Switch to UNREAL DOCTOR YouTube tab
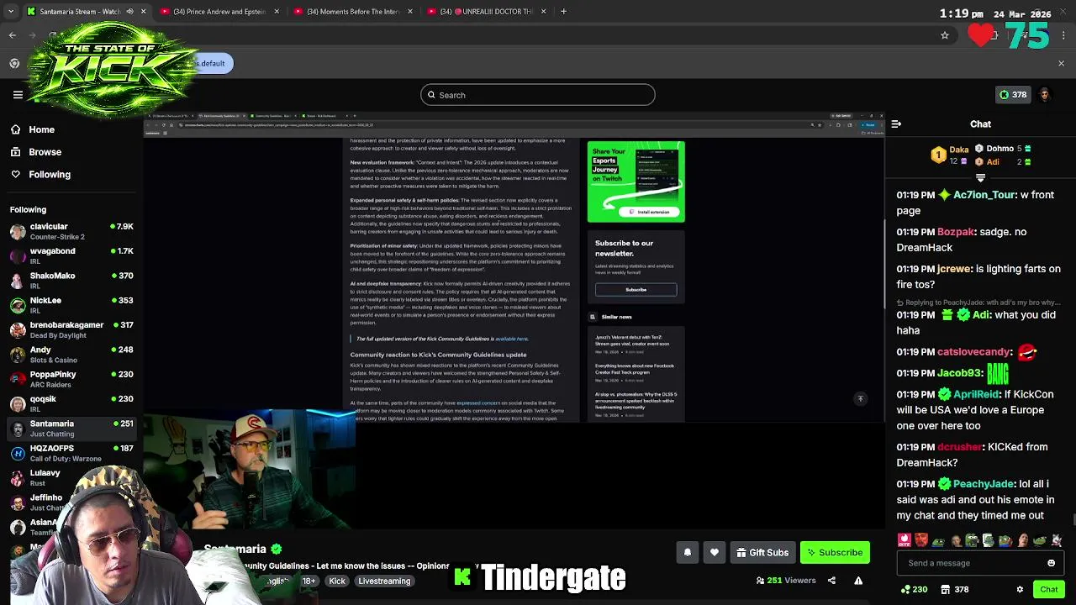Image resolution: width=1076 pixels, height=605 pixels. click(486, 12)
